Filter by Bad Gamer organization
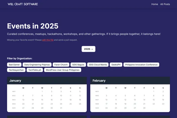Screen dimensions: 177x118 tap(14, 65)
